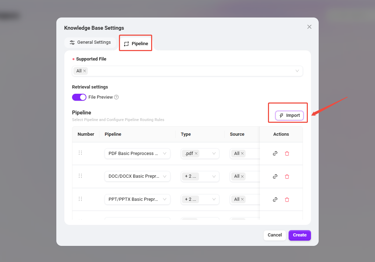Viewport: 375px width, 262px height.
Task: Grab drag handle of DOC/DOCX Basic Preprocess row
Action: [80, 176]
